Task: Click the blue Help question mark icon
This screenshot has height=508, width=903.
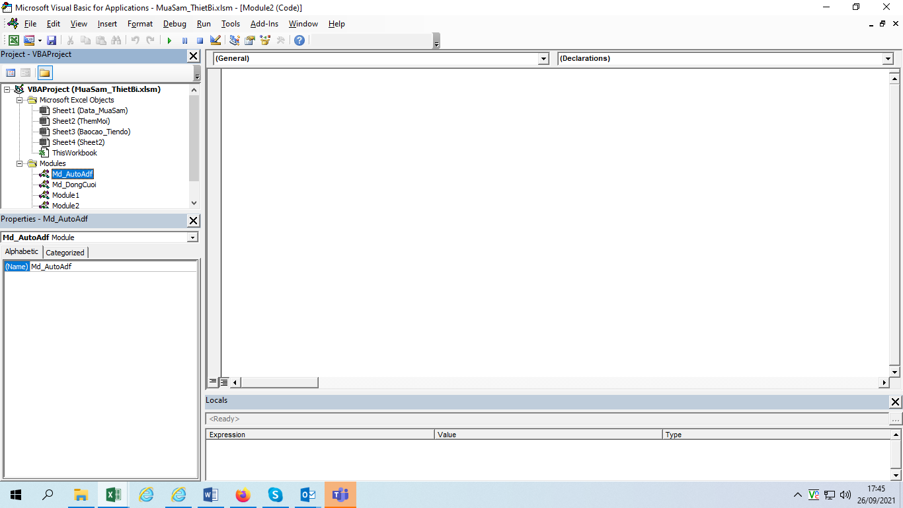Action: click(299, 40)
